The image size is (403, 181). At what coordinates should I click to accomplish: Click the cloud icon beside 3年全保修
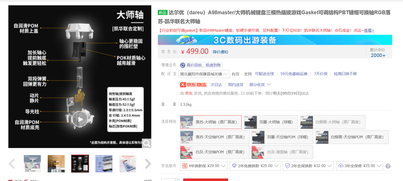341,166
